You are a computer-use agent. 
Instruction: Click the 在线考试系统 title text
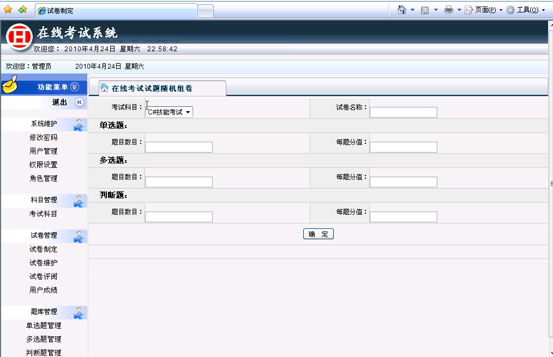tap(77, 33)
